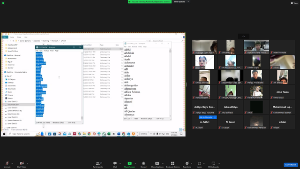This screenshot has width=300, height=169.
Task: Open Format menu in front Notepad window
Action: click(x=46, y=51)
